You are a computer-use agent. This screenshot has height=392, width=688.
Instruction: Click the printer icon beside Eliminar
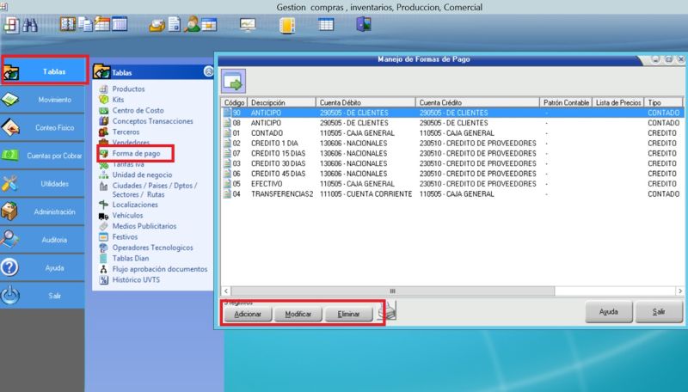tap(389, 313)
